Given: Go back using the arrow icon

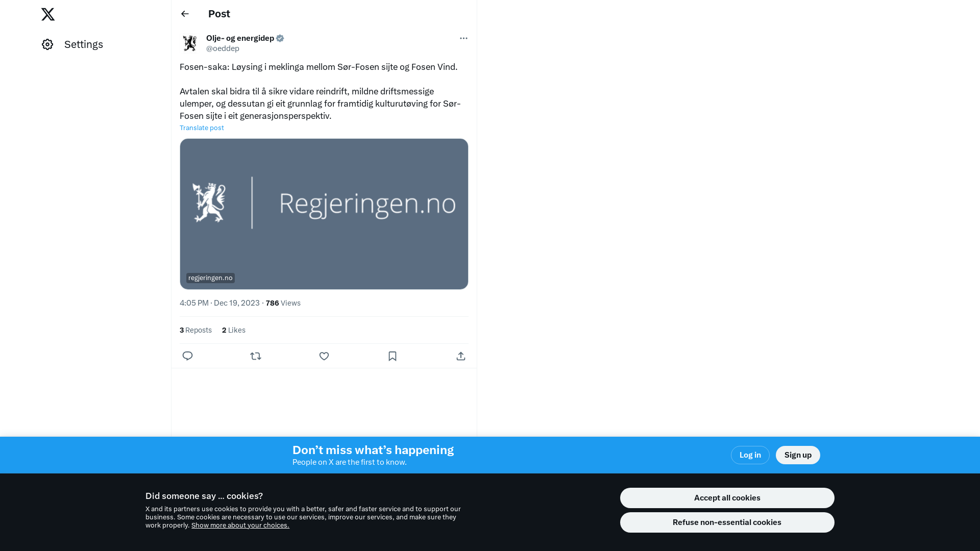Looking at the screenshot, I should 185,14.
